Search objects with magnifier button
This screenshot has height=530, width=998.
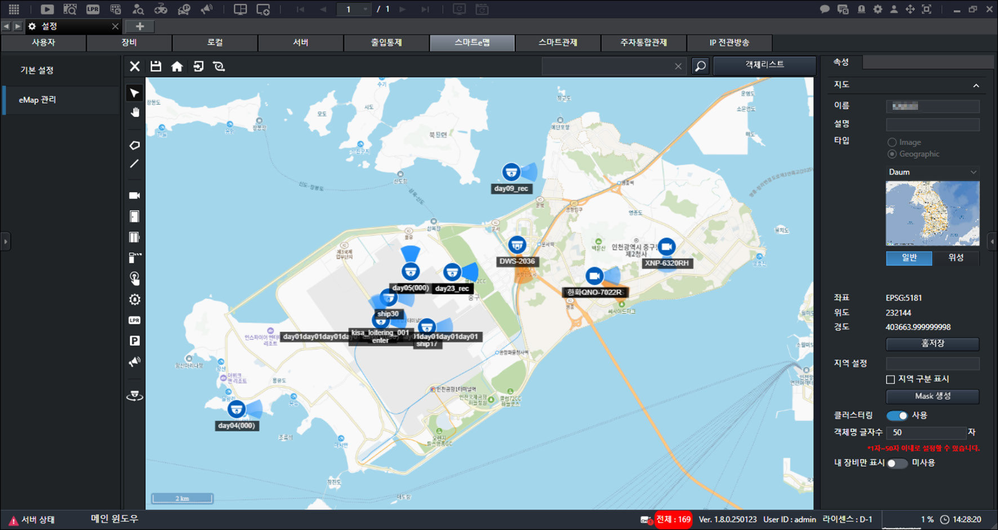click(x=700, y=66)
